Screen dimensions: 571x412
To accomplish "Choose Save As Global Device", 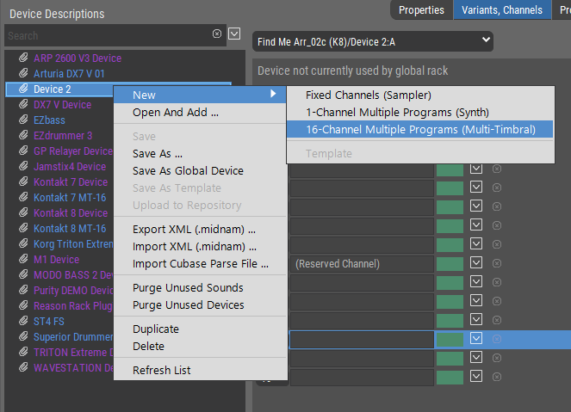I will pos(188,171).
